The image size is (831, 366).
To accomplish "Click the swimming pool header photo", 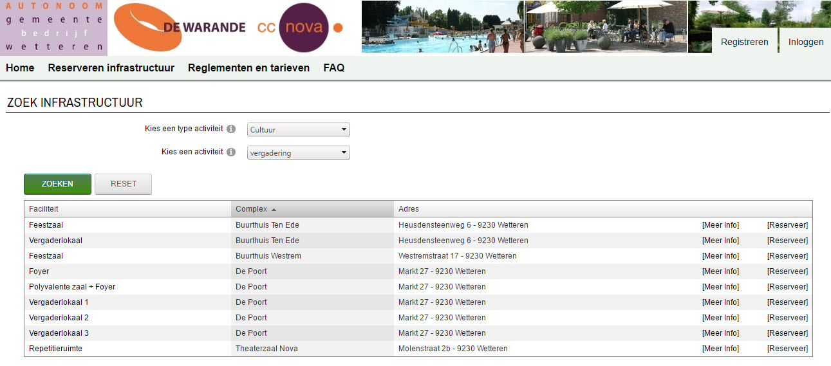I will tap(443, 27).
